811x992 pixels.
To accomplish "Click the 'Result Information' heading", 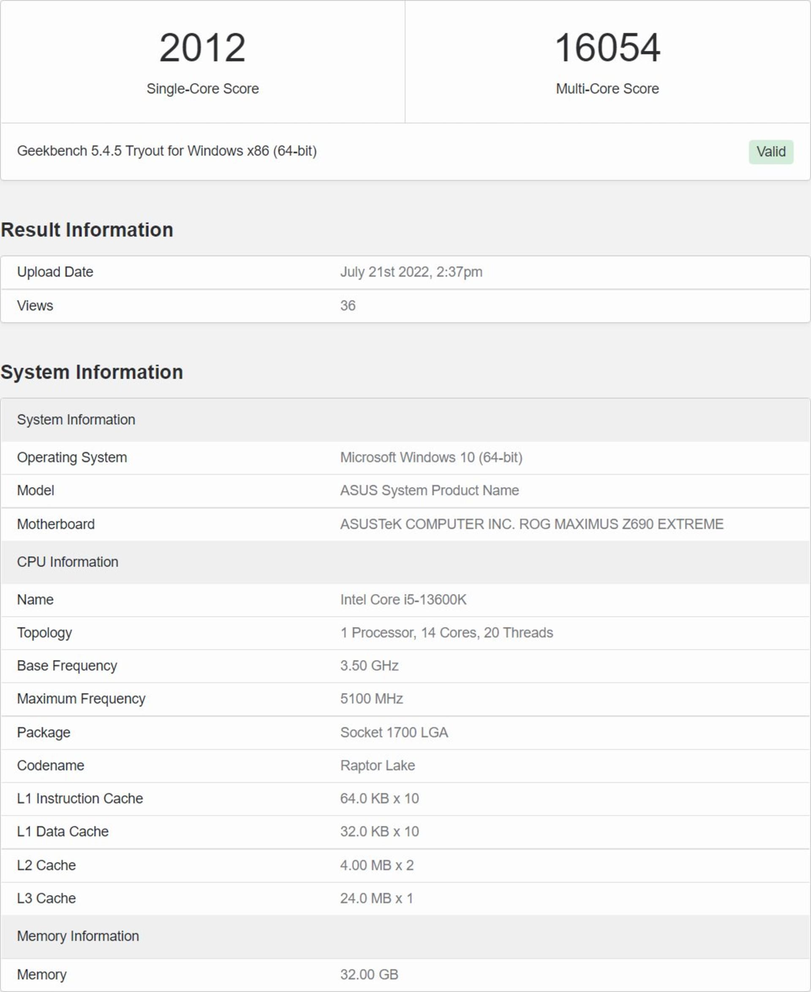I will tap(87, 230).
